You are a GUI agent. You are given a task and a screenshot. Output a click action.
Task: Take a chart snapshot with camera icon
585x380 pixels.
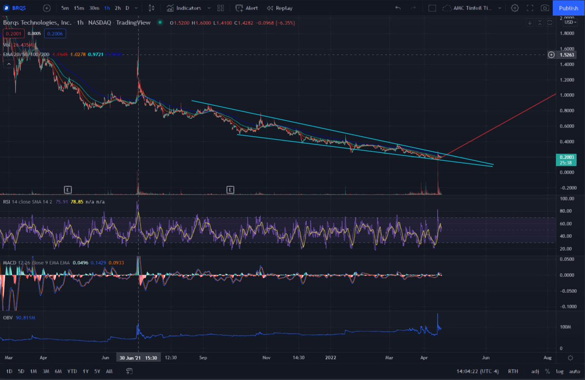click(545, 8)
